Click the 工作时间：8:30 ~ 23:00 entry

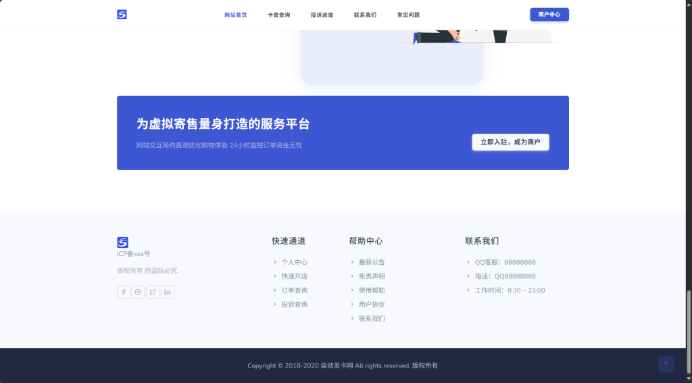click(x=510, y=290)
